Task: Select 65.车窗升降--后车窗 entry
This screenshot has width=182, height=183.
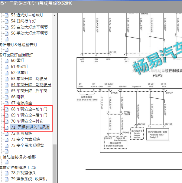Action: coord(29,91)
